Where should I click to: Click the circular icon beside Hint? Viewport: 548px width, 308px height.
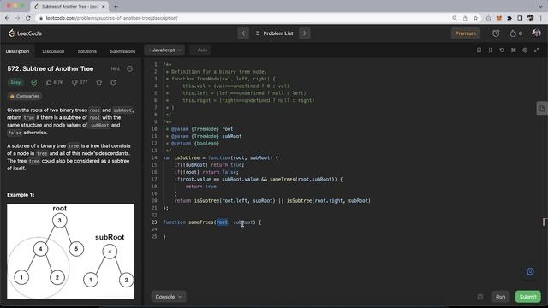point(129,68)
